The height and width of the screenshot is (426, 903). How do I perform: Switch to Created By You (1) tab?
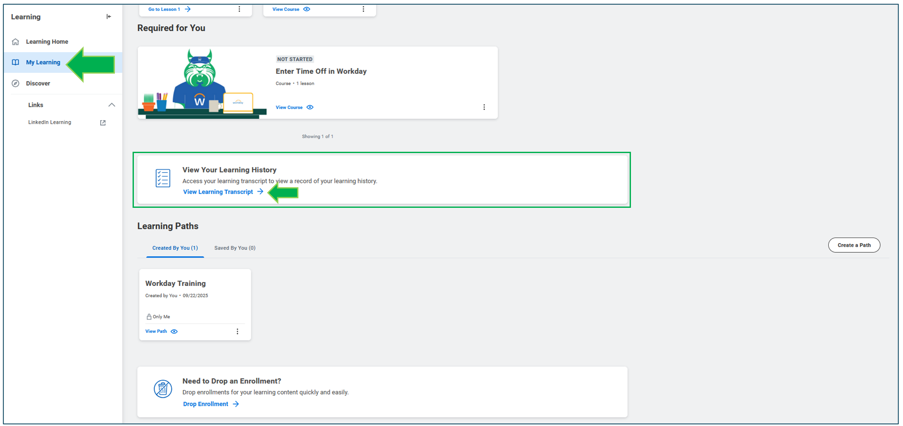(175, 248)
